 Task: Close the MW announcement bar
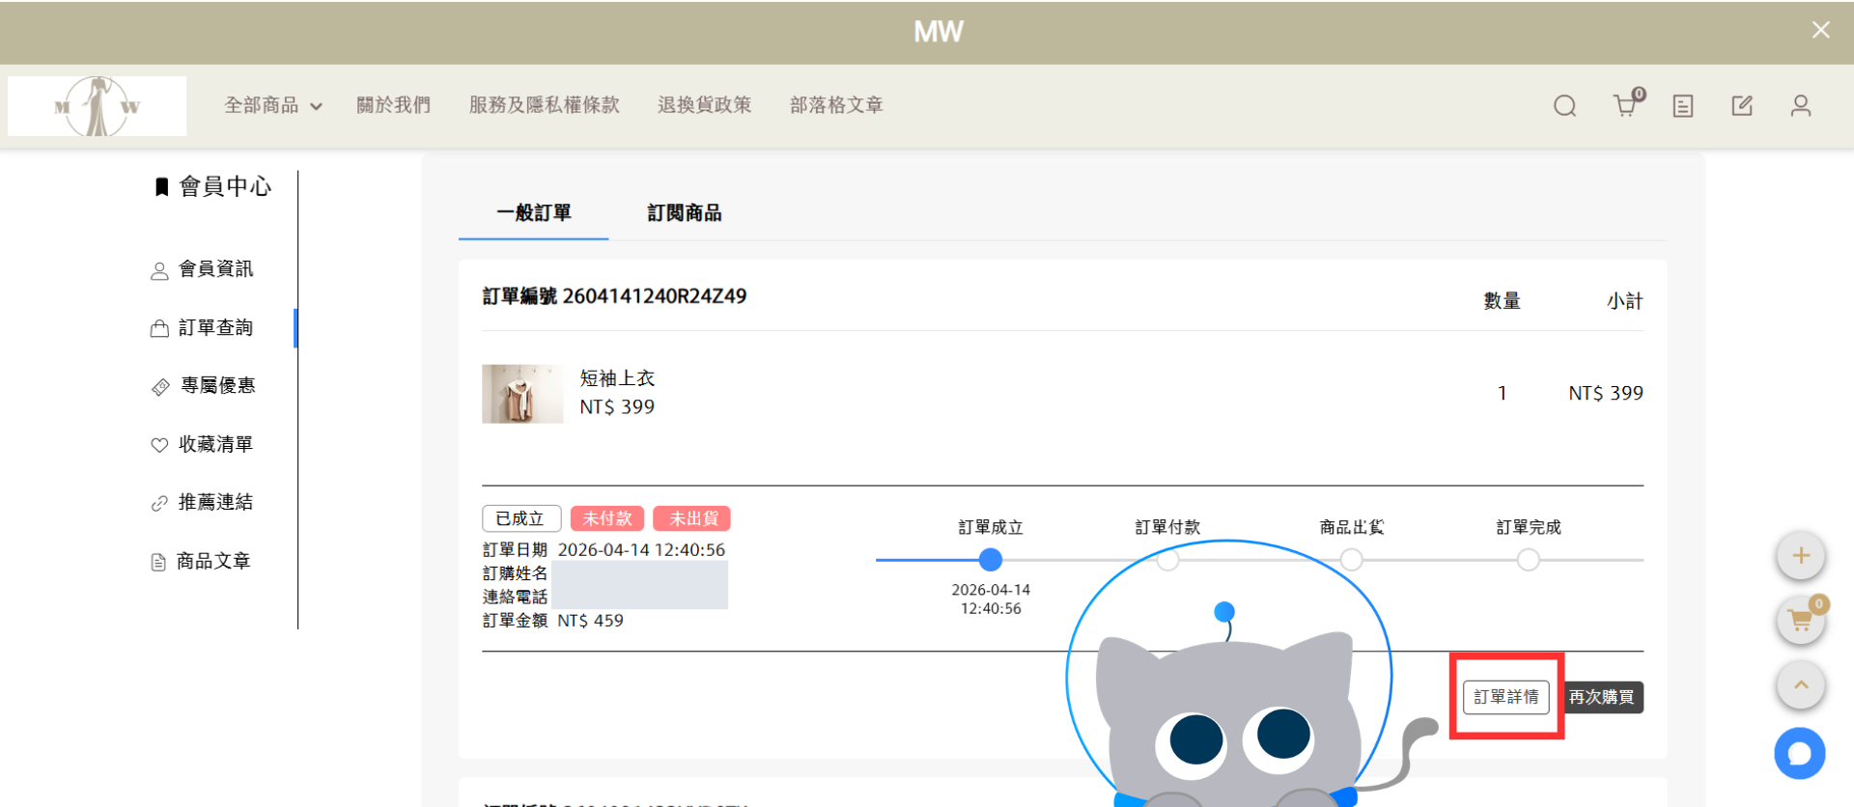[x=1820, y=30]
